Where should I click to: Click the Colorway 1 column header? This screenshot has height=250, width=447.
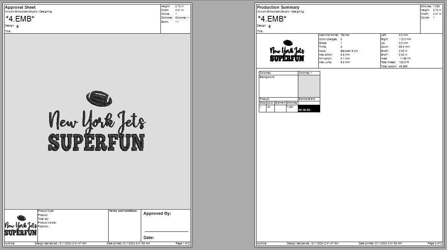pos(308,73)
